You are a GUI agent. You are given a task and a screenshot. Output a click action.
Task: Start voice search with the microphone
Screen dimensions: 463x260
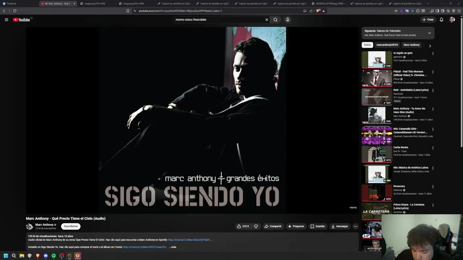click(288, 19)
